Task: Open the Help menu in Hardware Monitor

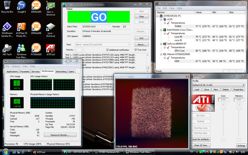Action: coord(179,8)
